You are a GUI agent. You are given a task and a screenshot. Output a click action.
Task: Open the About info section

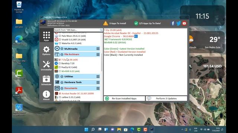(46, 95)
